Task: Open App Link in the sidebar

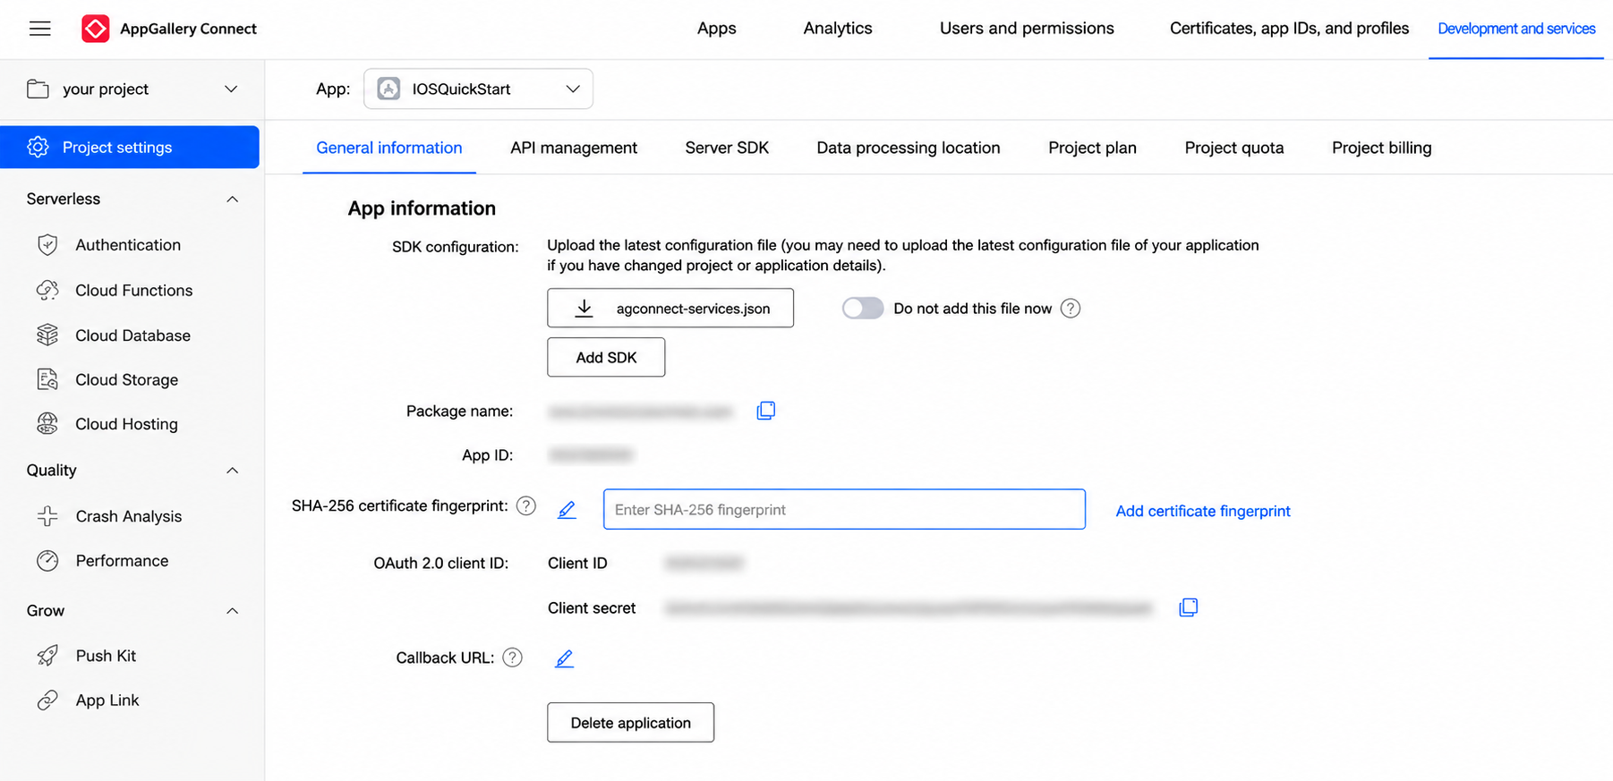Action: point(107,700)
